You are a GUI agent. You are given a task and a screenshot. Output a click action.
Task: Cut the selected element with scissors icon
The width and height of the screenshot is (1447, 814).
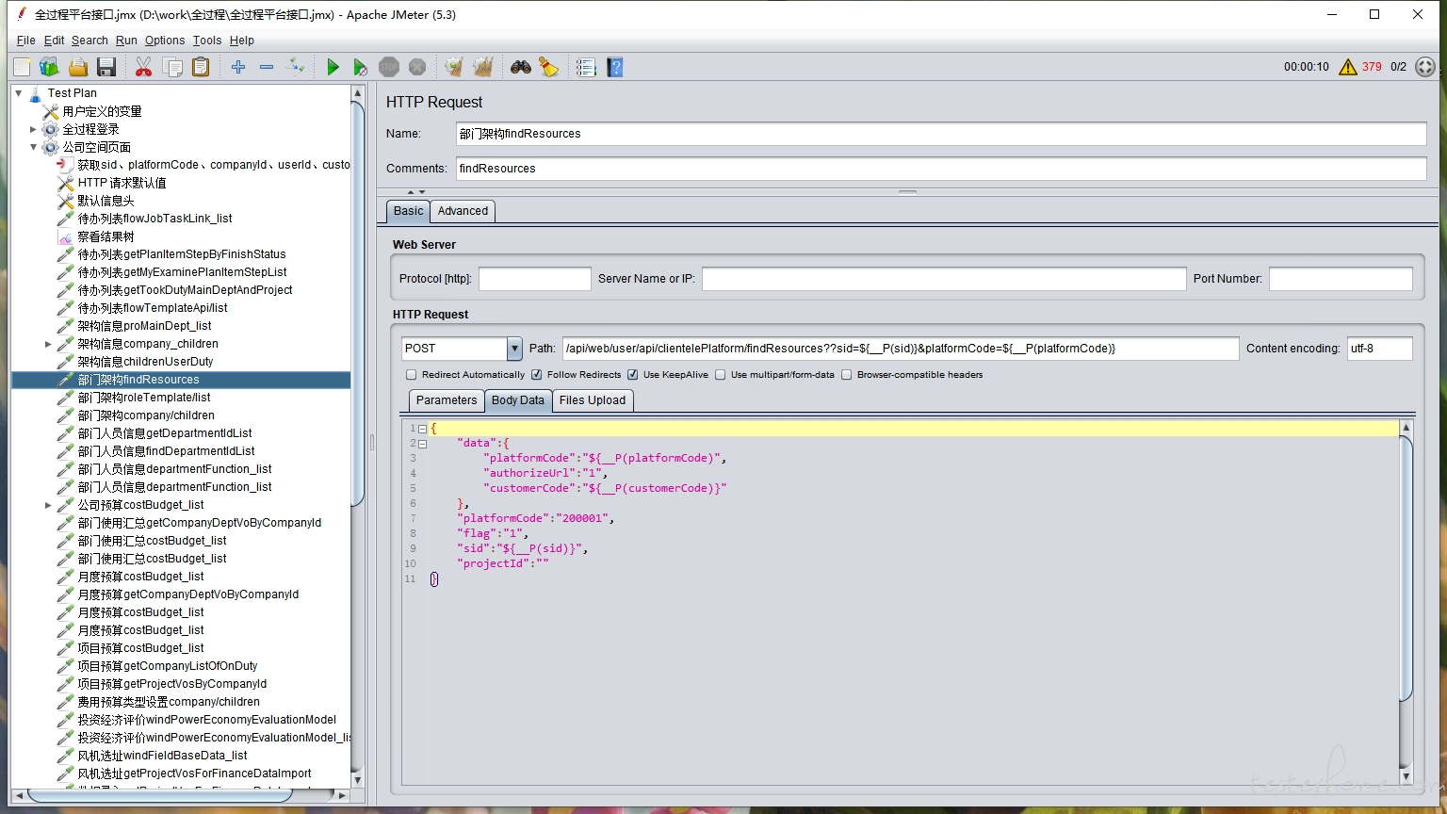[143, 67]
